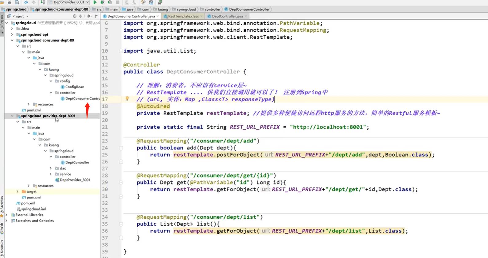Click the locate-file target icon in Project panel

75,16
